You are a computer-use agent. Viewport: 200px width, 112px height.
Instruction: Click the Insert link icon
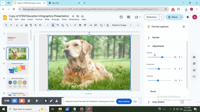pyautogui.click(x=91, y=25)
